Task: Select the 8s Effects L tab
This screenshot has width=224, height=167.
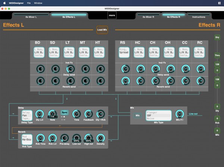Action: tap(69, 16)
